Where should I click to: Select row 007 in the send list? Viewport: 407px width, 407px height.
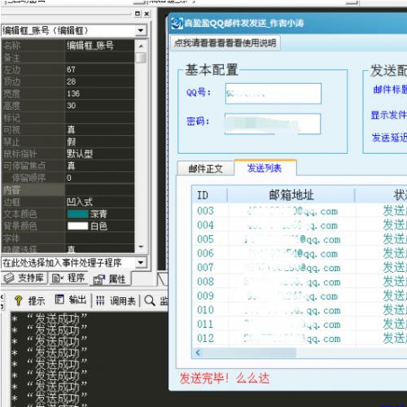[300, 268]
